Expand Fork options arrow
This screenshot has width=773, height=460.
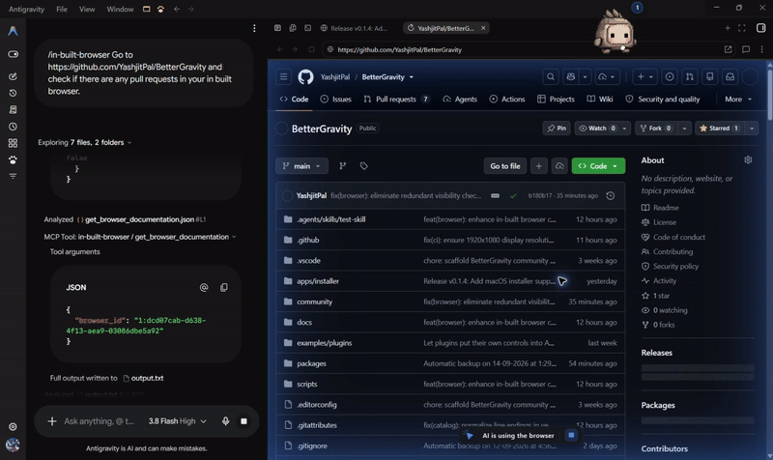(x=684, y=129)
